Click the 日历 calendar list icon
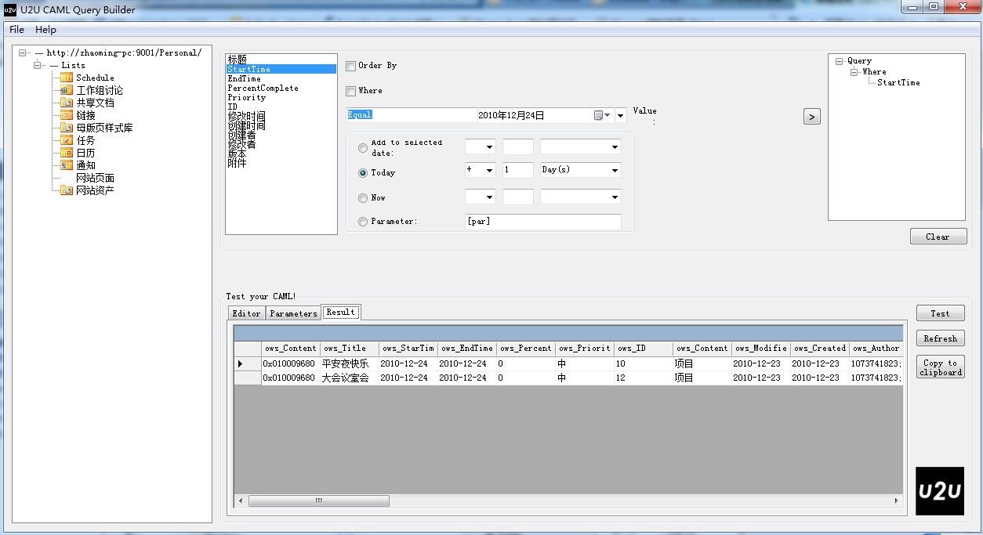 67,153
